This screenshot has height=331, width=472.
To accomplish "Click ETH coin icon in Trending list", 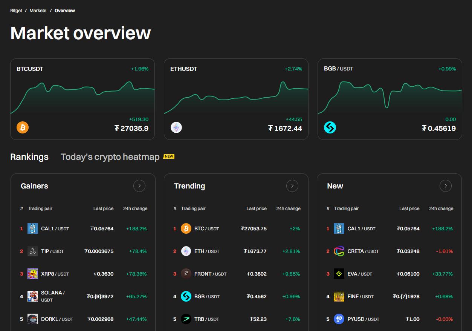I will pyautogui.click(x=186, y=251).
